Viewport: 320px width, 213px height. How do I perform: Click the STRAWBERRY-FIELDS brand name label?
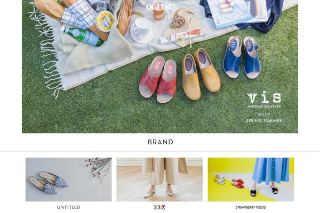[x=251, y=208]
